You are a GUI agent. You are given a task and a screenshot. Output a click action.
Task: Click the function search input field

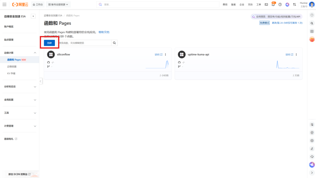point(83,43)
